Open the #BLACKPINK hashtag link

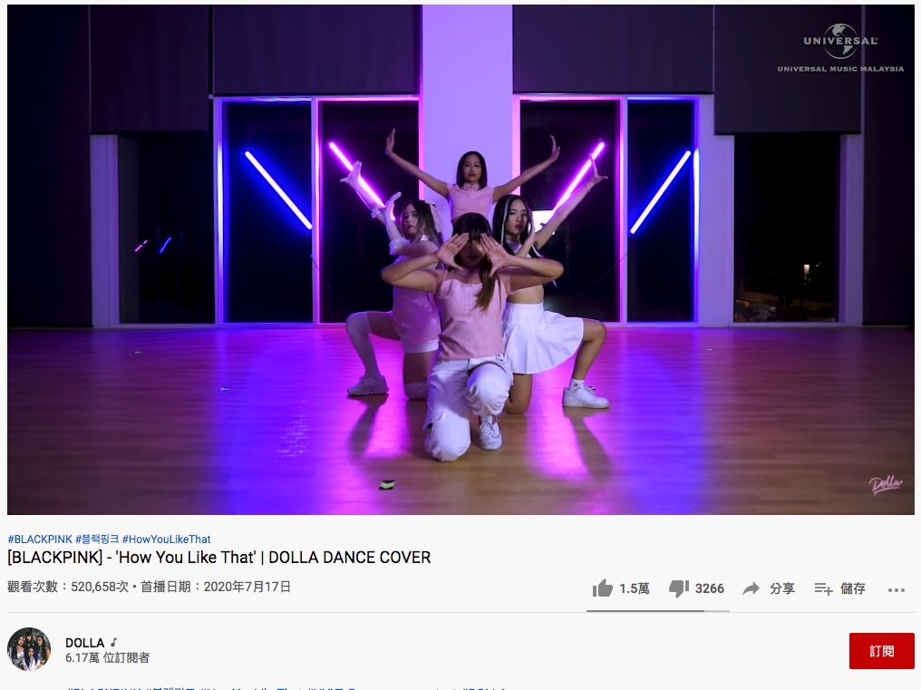coord(40,539)
